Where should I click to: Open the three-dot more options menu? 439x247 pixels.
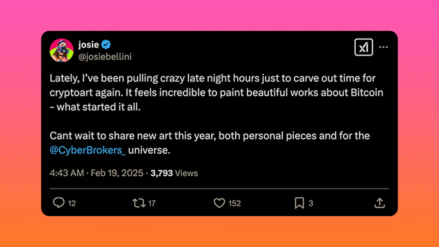tap(383, 47)
